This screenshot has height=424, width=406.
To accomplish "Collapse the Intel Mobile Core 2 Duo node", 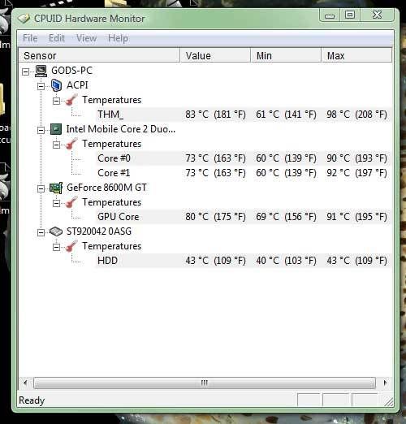I will coord(41,130).
